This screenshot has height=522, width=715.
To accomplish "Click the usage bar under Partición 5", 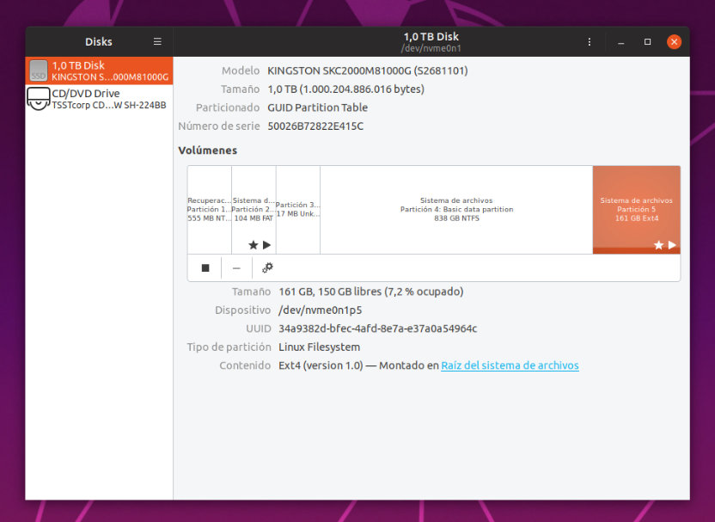I will coord(636,251).
